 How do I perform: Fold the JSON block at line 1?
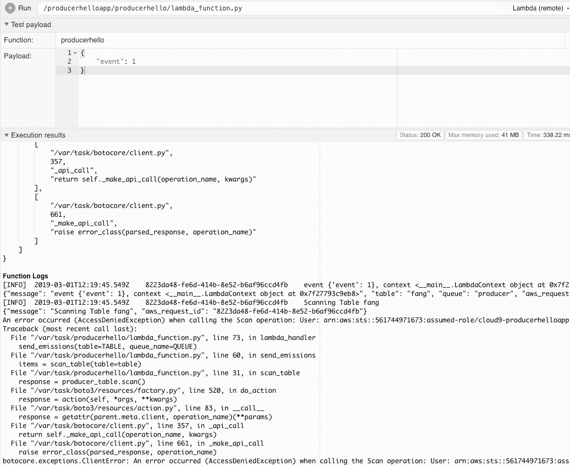pyautogui.click(x=75, y=53)
